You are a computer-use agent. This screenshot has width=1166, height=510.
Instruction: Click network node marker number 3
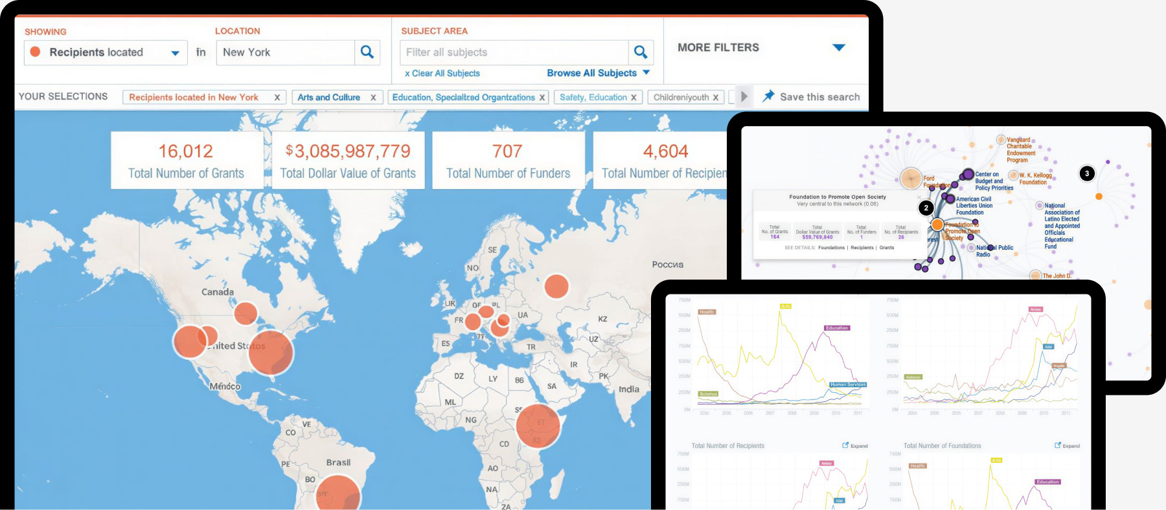tap(1087, 173)
